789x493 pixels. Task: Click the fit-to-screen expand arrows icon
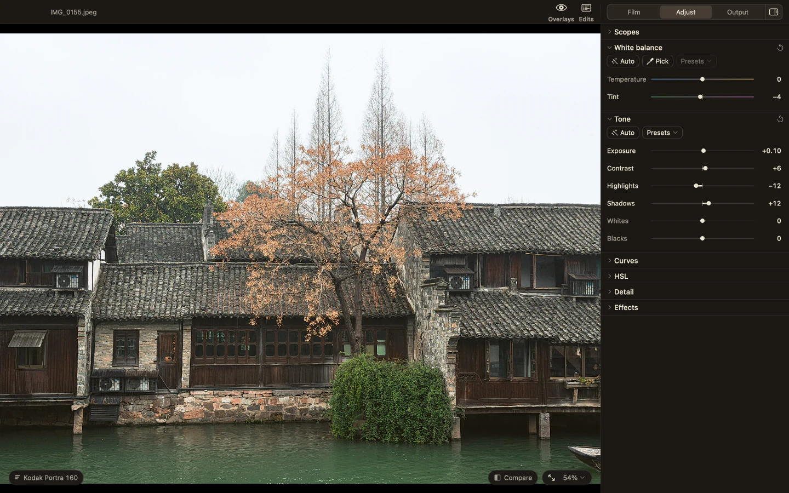[551, 478]
